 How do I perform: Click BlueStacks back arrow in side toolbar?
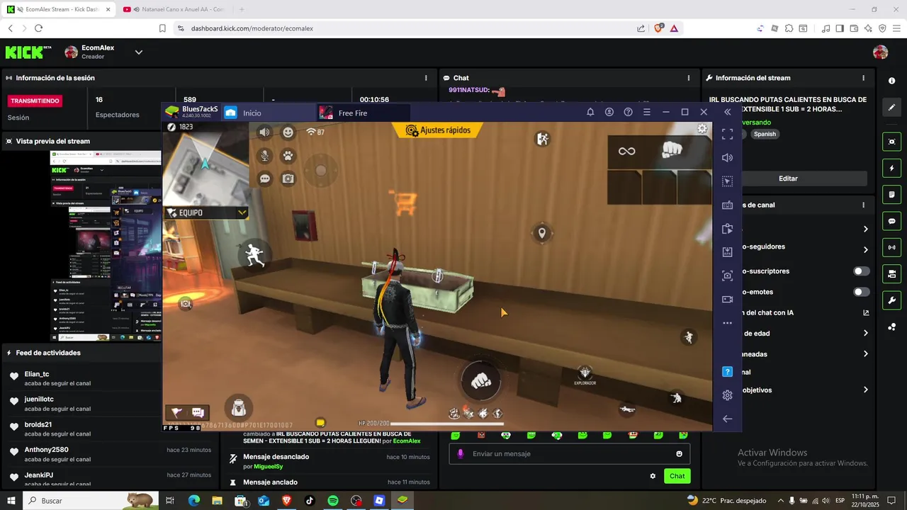point(727,419)
